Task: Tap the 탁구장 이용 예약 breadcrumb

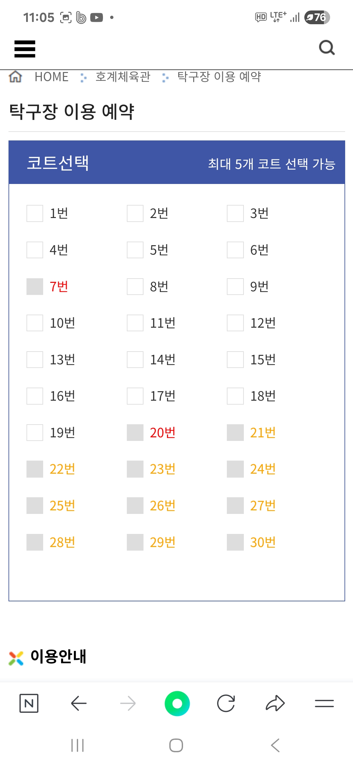Action: pos(219,77)
